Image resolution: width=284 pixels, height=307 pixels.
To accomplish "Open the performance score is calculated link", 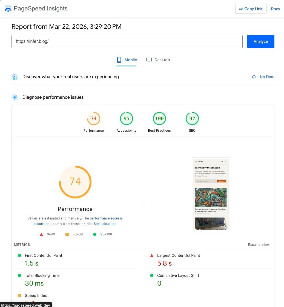I will [x=78, y=221].
